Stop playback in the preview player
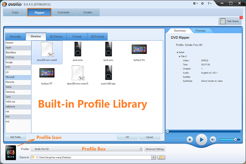Image resolution: width=246 pixels, height=164 pixels. 190,139
